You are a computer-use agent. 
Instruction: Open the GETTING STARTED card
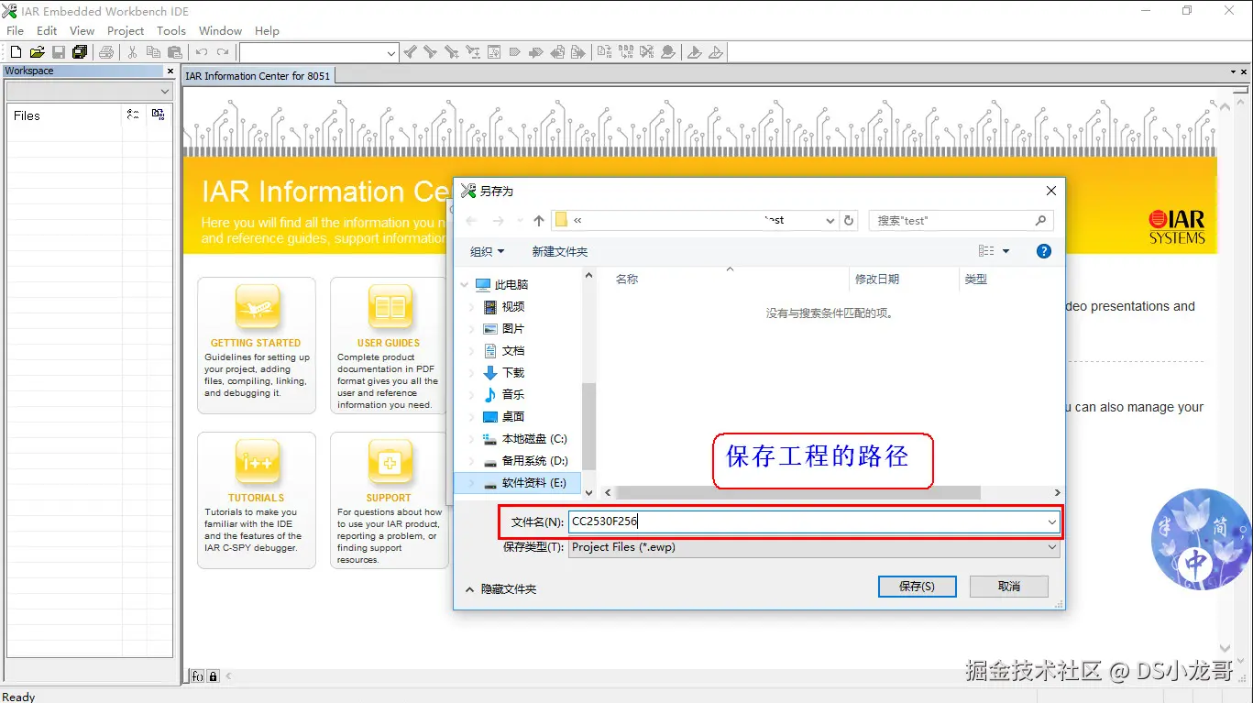(x=257, y=346)
